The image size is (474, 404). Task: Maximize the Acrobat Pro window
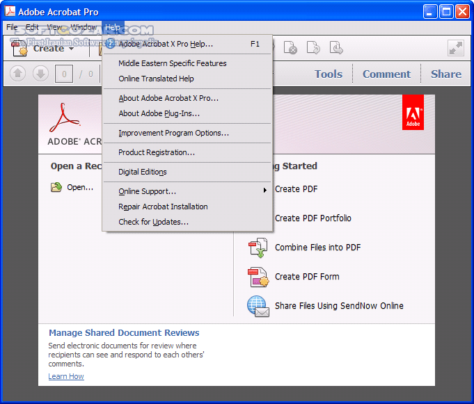pos(446,12)
